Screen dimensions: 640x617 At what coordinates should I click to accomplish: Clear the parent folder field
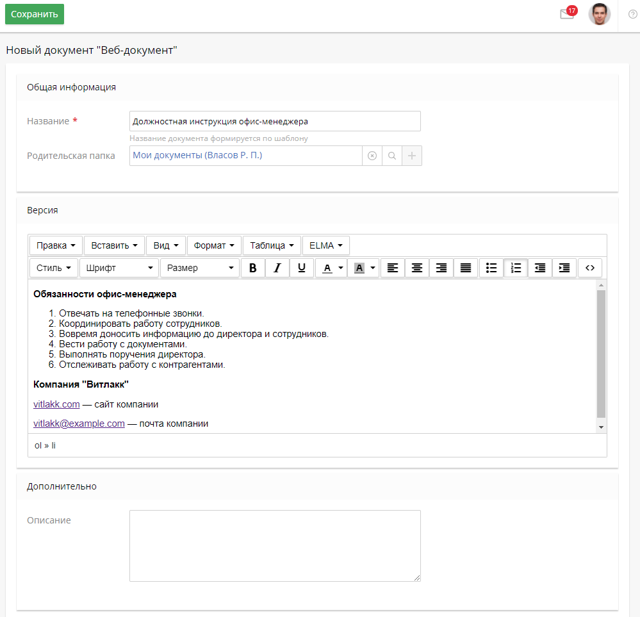click(372, 155)
